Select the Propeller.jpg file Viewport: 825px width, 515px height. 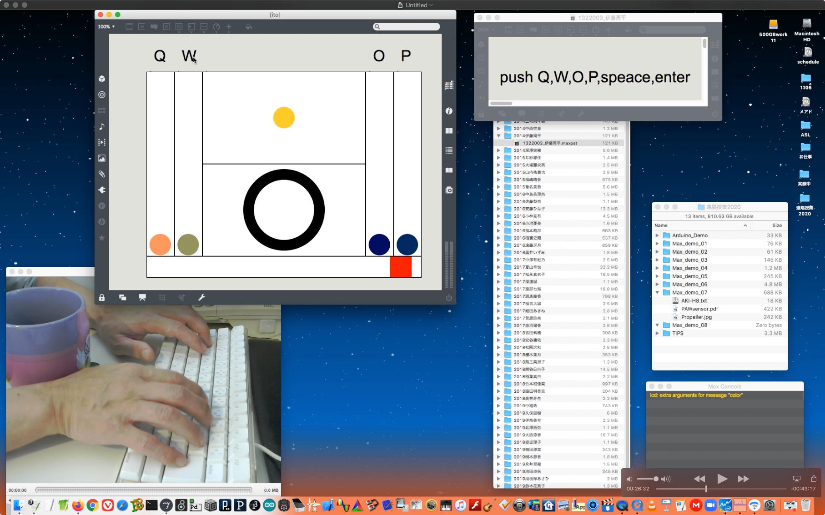[x=696, y=317]
